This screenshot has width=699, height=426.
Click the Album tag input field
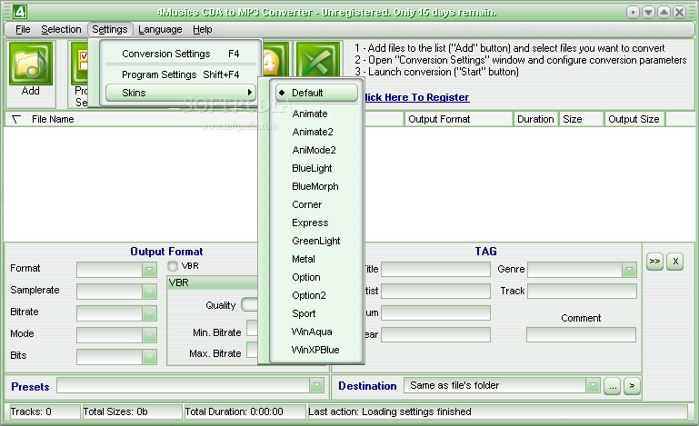pos(435,312)
